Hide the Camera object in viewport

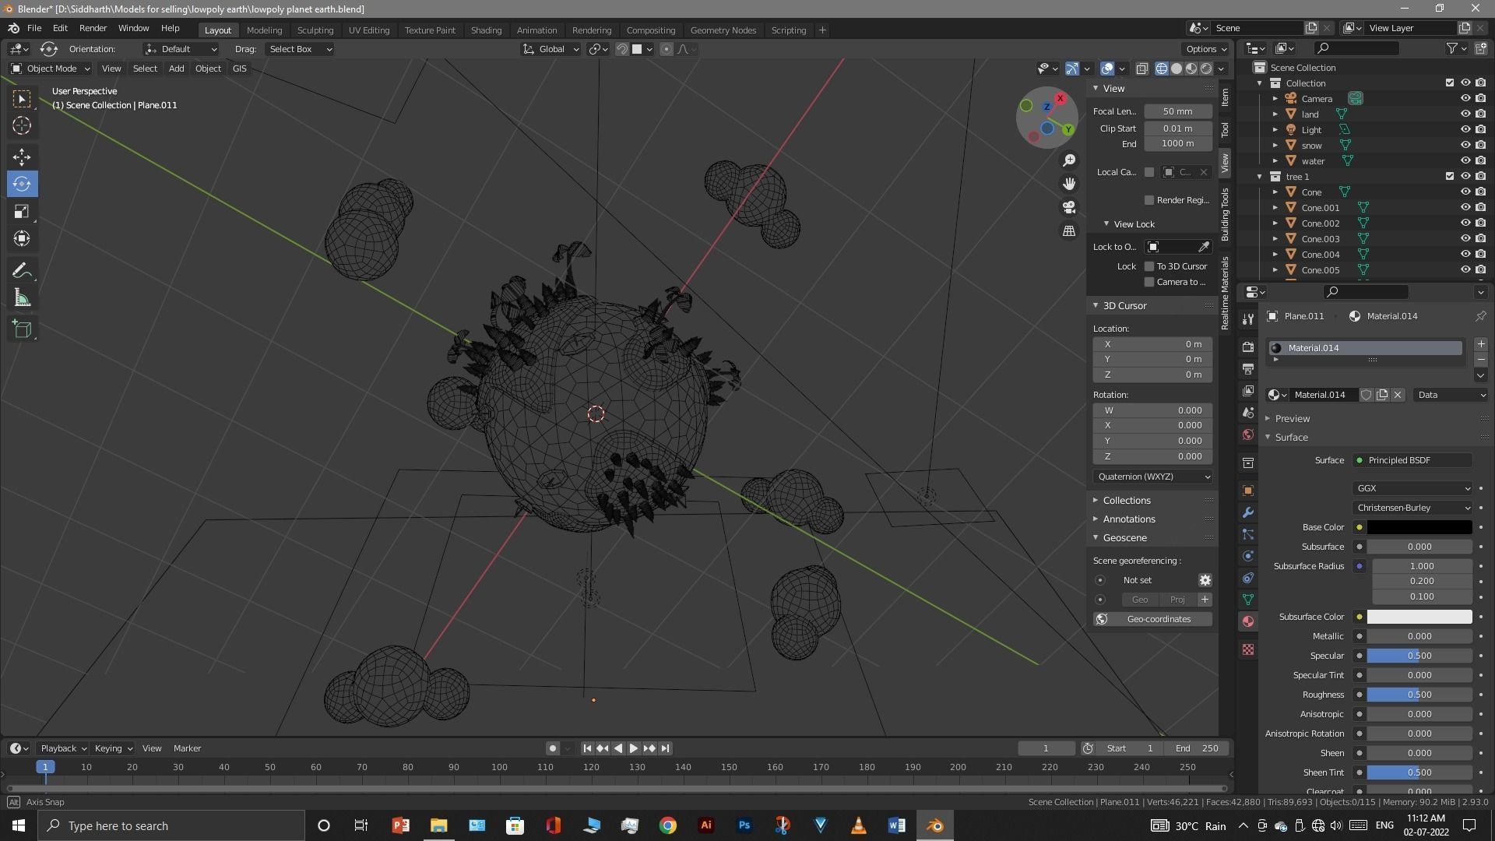1465,99
